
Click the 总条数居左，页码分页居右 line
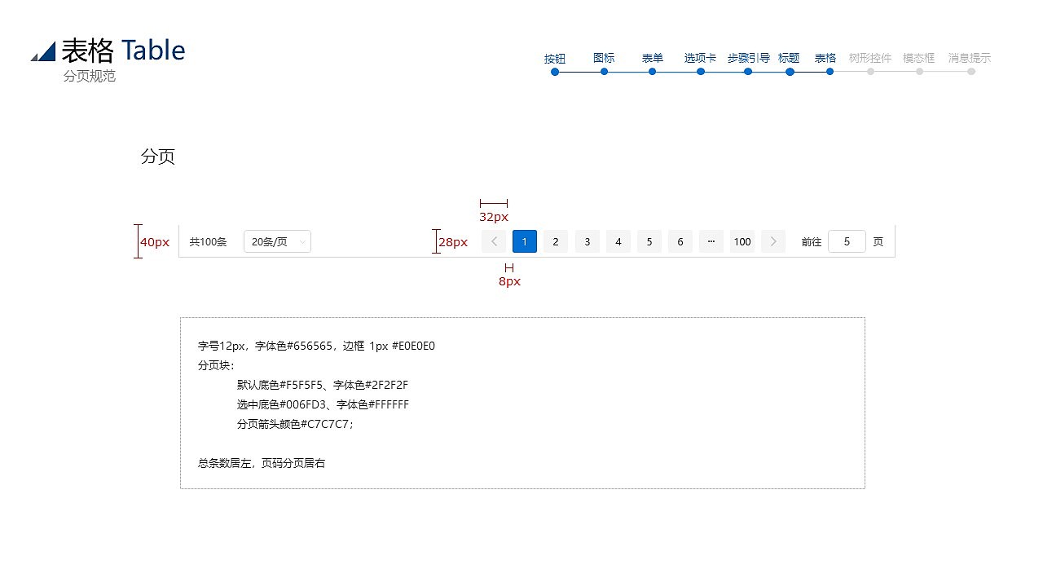pos(262,463)
